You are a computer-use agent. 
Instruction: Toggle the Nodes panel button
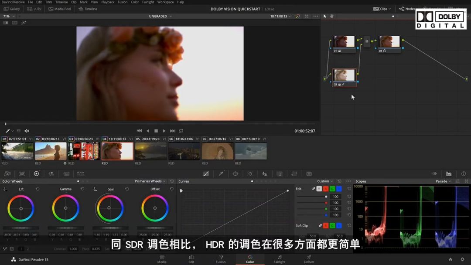pyautogui.click(x=407, y=9)
